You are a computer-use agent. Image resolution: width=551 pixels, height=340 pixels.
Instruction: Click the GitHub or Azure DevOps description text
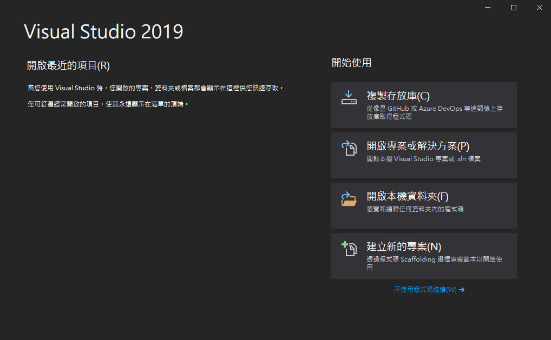435,112
